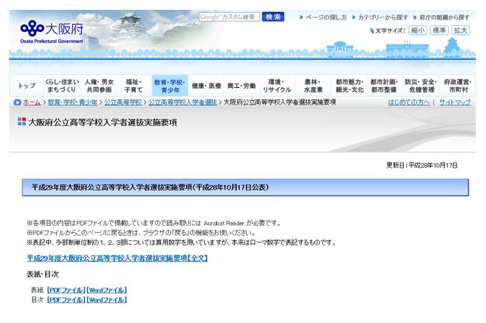
Task: Open 公立高等学校 breadcrumb link
Action: [123, 102]
